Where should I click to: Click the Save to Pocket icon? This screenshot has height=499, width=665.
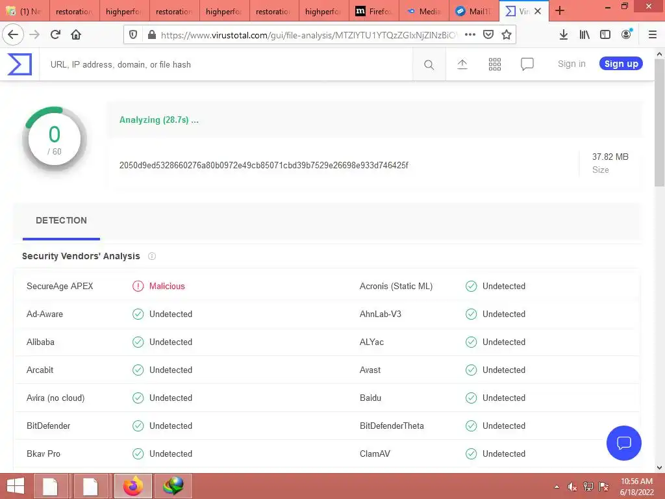(488, 35)
